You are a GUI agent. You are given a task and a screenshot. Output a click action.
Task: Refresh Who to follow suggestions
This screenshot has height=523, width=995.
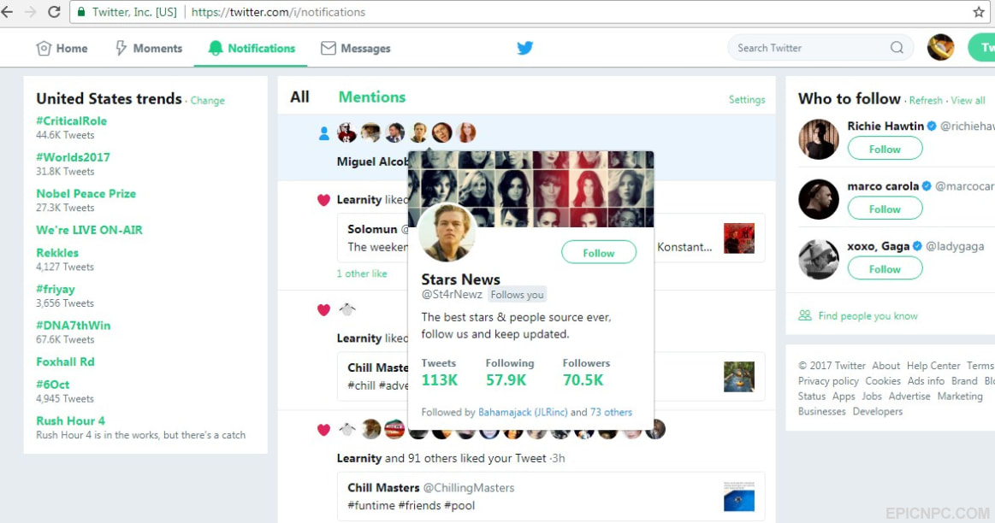click(925, 100)
